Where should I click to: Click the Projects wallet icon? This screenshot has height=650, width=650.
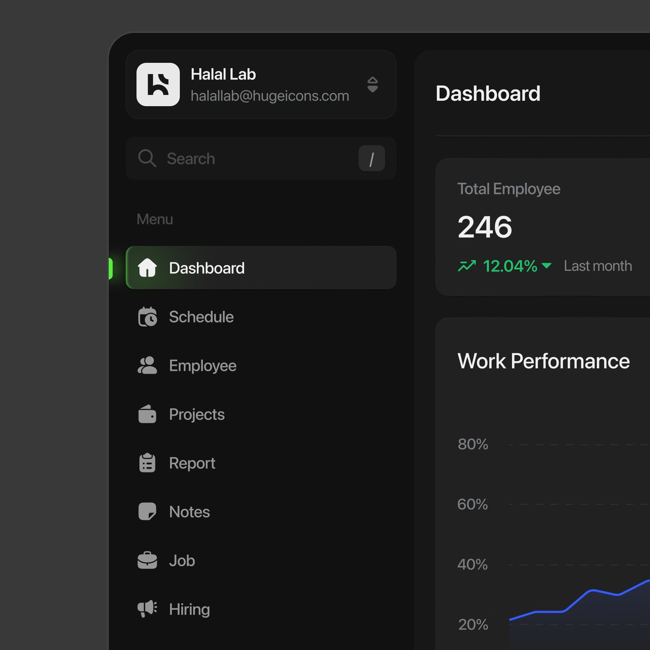click(x=147, y=414)
